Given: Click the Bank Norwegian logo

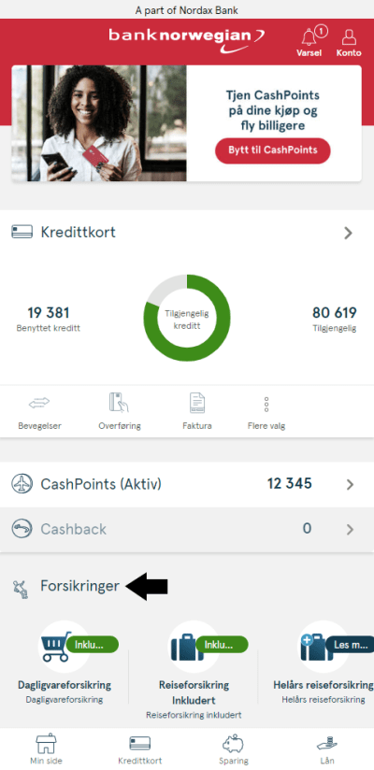Looking at the screenshot, I should point(186,39).
